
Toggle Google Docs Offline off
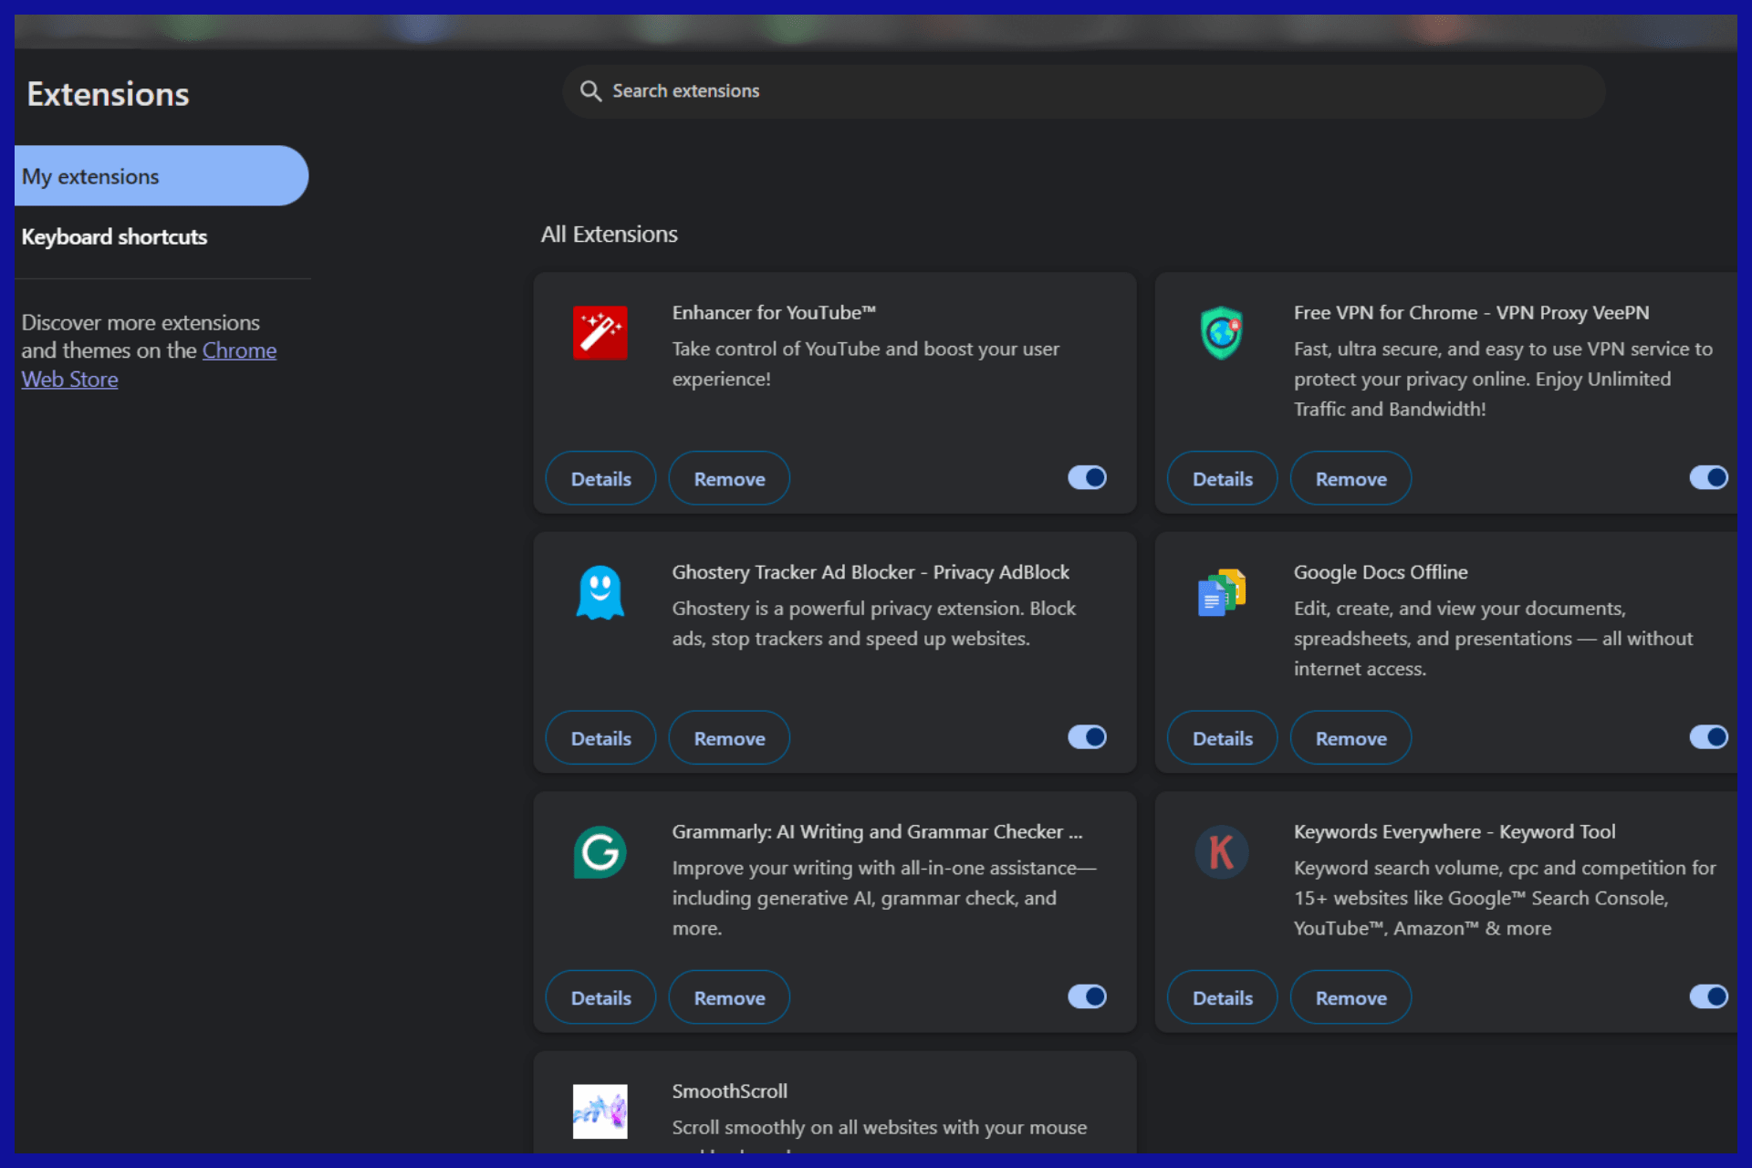[x=1708, y=737]
